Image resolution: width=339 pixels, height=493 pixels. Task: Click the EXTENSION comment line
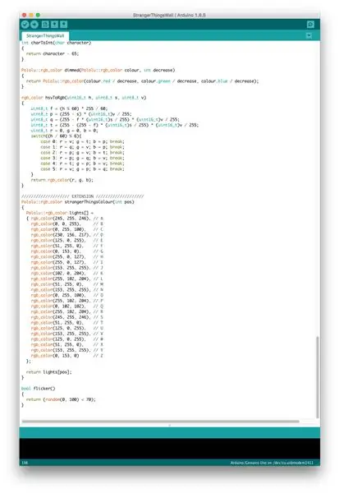[x=83, y=196]
